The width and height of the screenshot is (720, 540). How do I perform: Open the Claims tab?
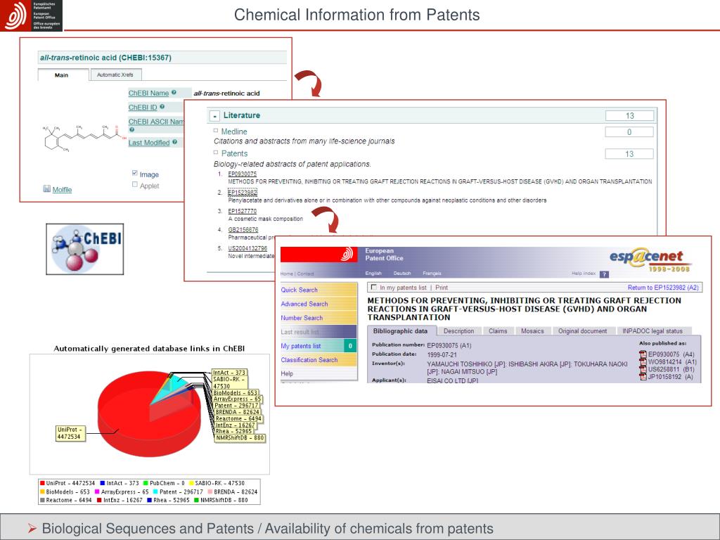(x=498, y=331)
